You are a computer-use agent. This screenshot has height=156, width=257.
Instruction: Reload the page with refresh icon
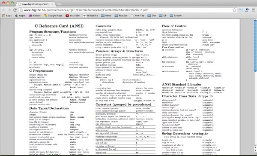tap(15, 10)
